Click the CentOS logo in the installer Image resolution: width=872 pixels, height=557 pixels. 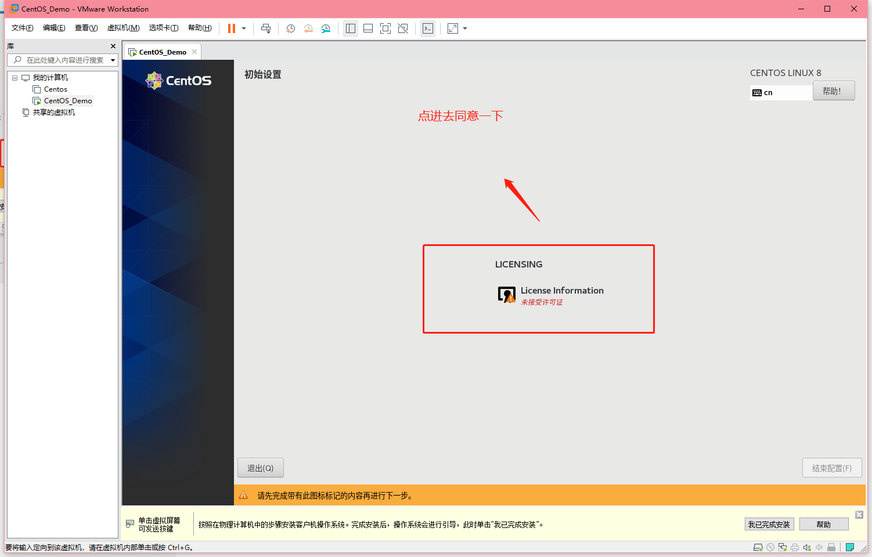pyautogui.click(x=178, y=81)
